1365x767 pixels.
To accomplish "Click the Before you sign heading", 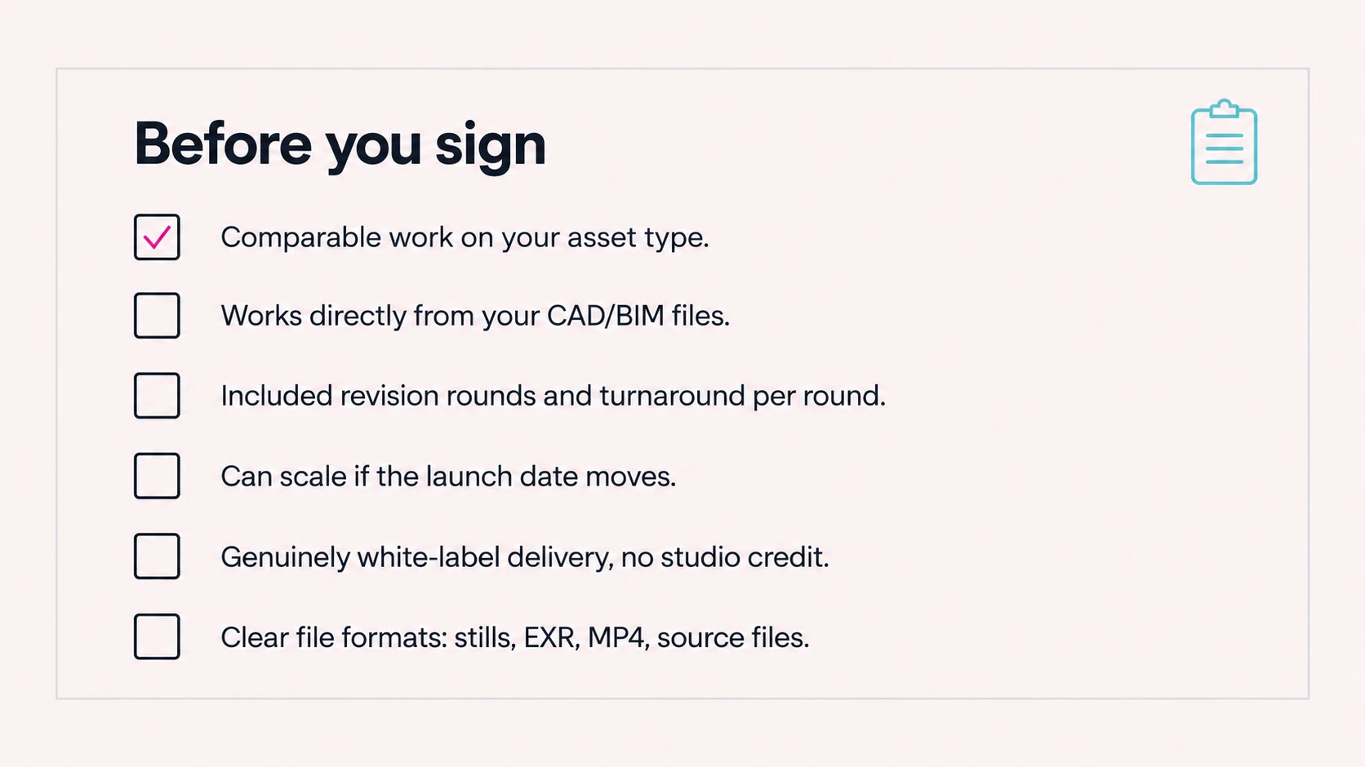I will click(340, 145).
